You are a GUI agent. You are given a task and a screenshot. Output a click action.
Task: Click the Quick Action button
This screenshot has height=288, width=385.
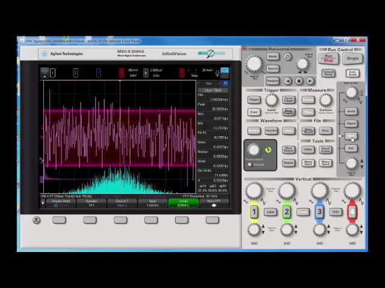tap(326, 149)
